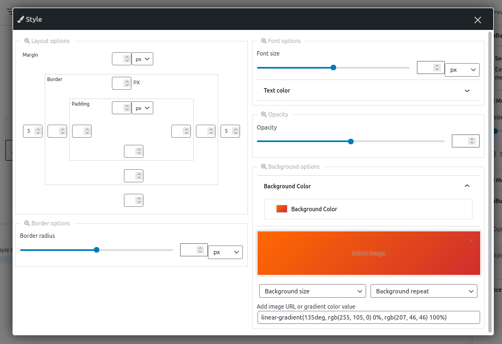Click the Opacity slider handle
This screenshot has height=344, width=502.
tap(351, 141)
